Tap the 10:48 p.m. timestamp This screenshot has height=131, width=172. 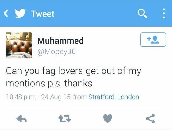click(x=21, y=97)
